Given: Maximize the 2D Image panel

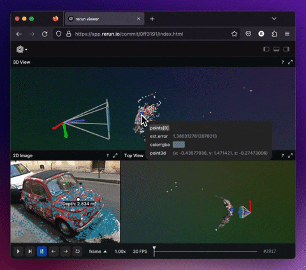Looking at the screenshot, I should pos(115,155).
